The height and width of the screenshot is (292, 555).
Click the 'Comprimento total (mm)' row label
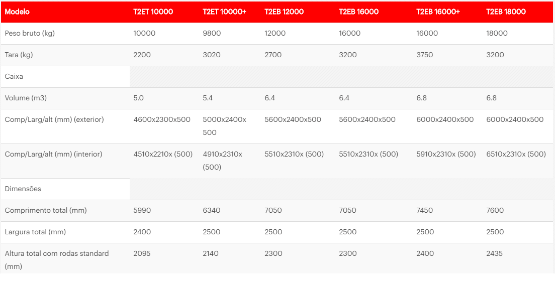pos(46,210)
